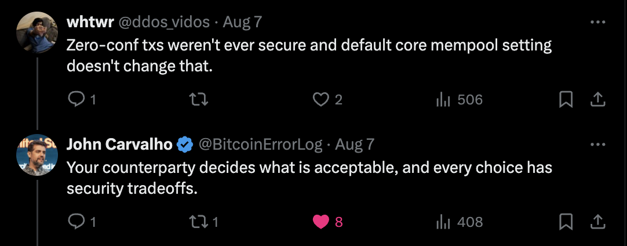Bookmark John Carvalho's tweet

566,221
